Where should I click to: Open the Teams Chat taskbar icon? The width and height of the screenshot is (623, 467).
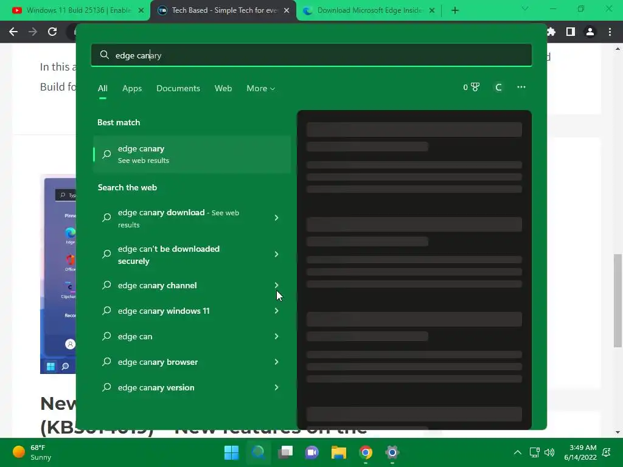tap(312, 452)
